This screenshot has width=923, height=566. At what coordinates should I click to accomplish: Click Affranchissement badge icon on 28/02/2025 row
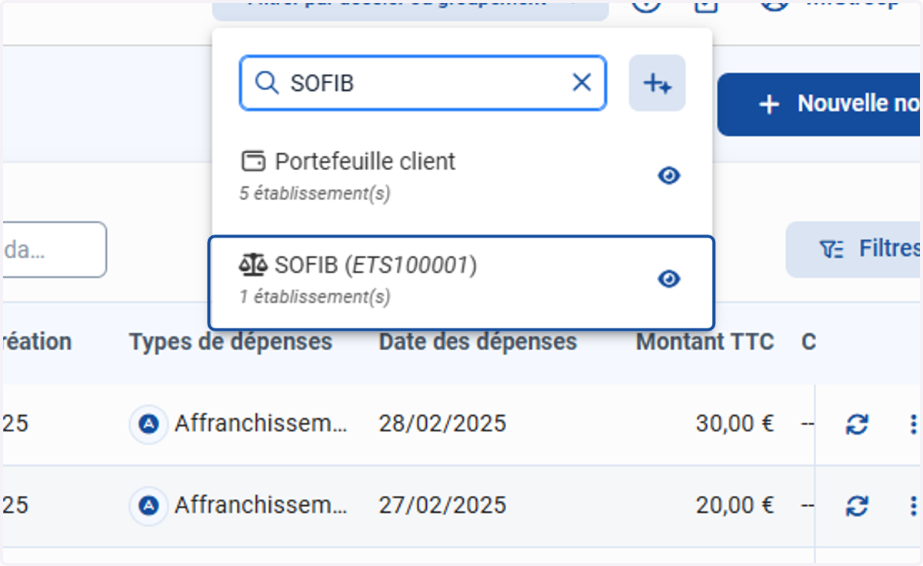click(148, 424)
